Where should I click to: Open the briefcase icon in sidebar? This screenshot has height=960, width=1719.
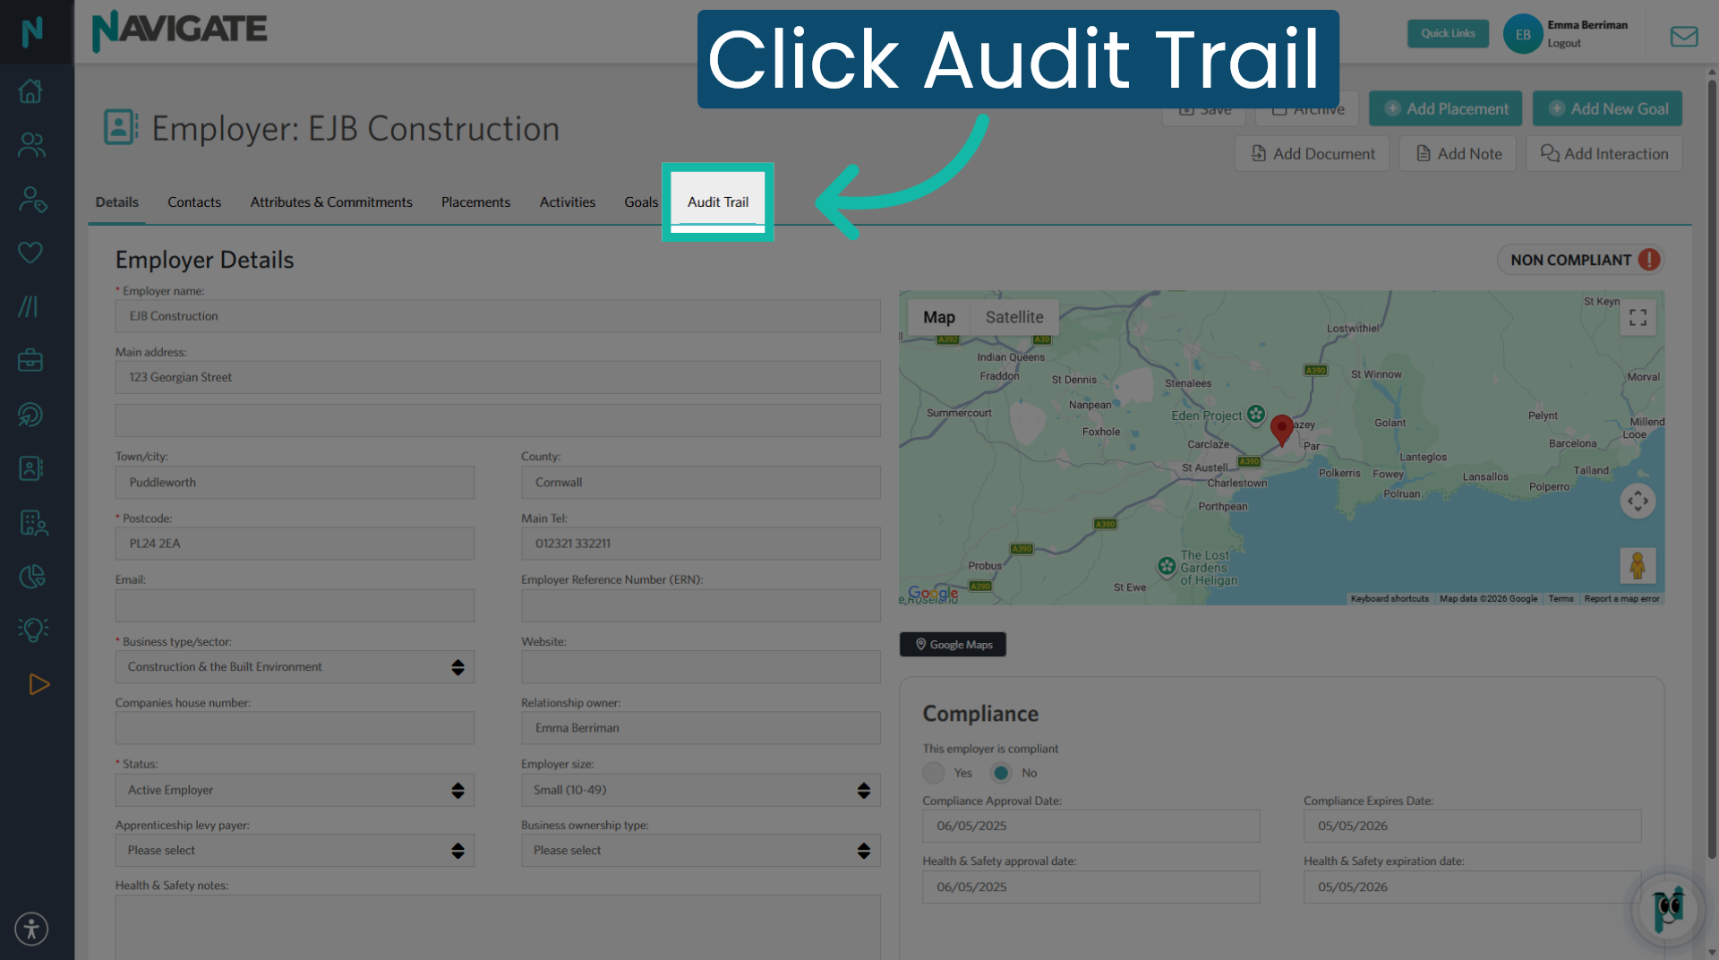pyautogui.click(x=30, y=360)
